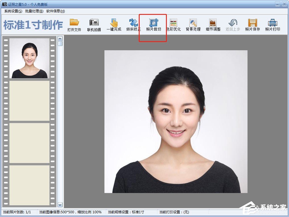Click the filmstrip scrollbar down arrow
The image size is (289, 217).
(x=60, y=205)
